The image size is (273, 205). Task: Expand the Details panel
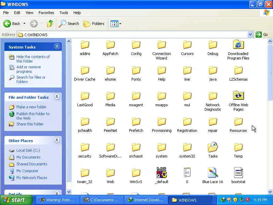[x=57, y=193]
